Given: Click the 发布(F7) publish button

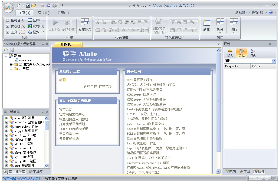Looking at the screenshot, I should [x=84, y=25].
